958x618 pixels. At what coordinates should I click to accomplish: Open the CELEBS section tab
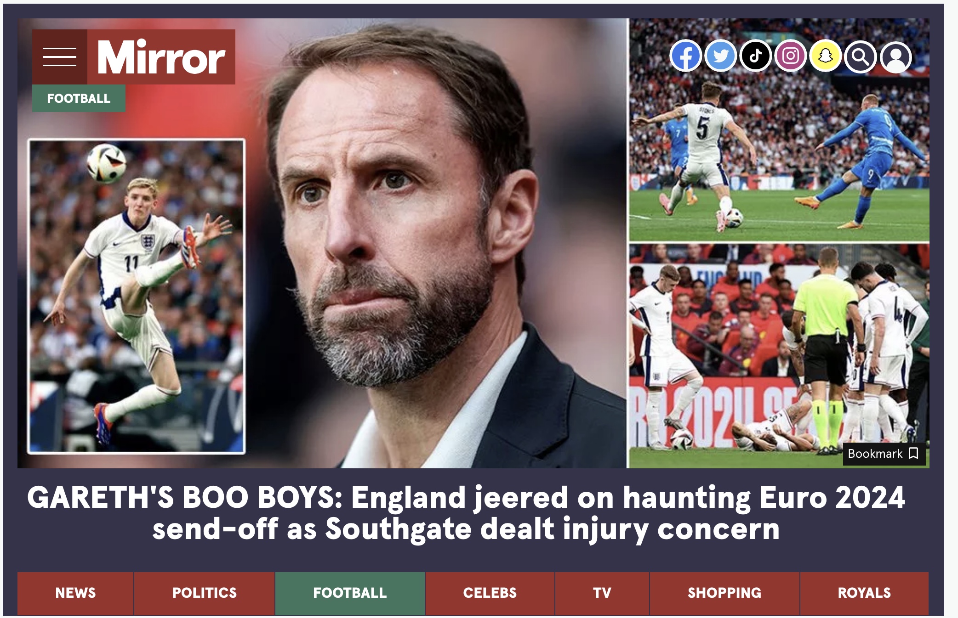tap(490, 593)
